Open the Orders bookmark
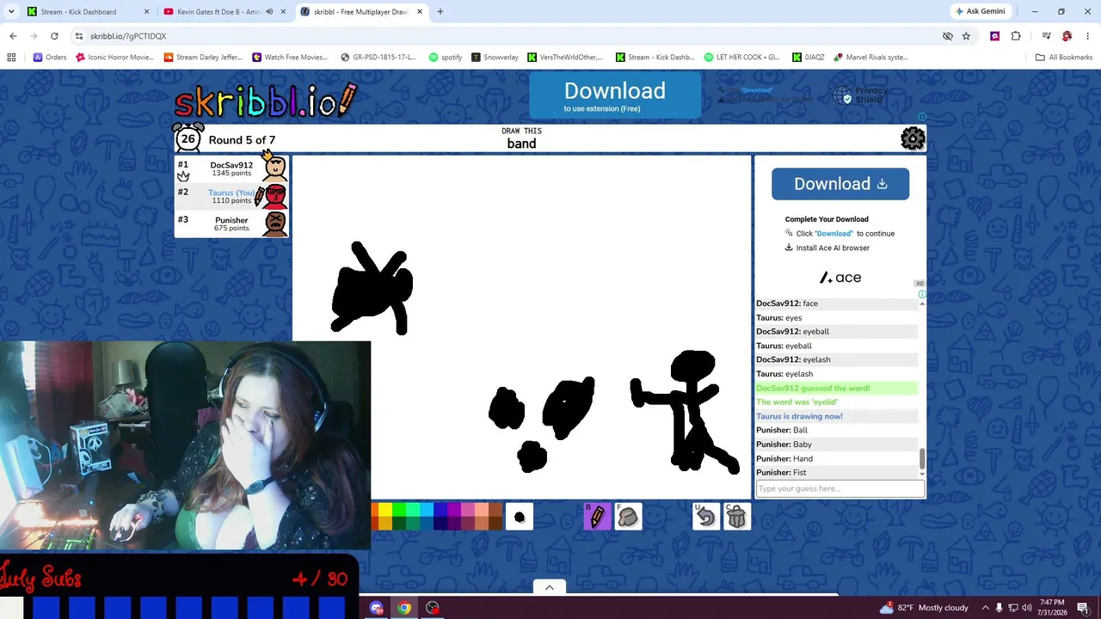Viewport: 1101px width, 619px height. pyautogui.click(x=50, y=58)
